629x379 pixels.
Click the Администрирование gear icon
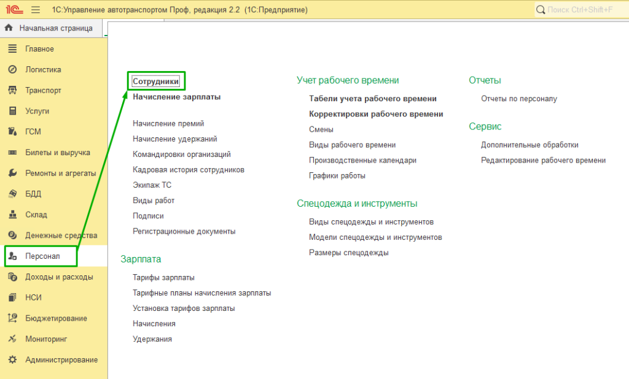pos(12,359)
